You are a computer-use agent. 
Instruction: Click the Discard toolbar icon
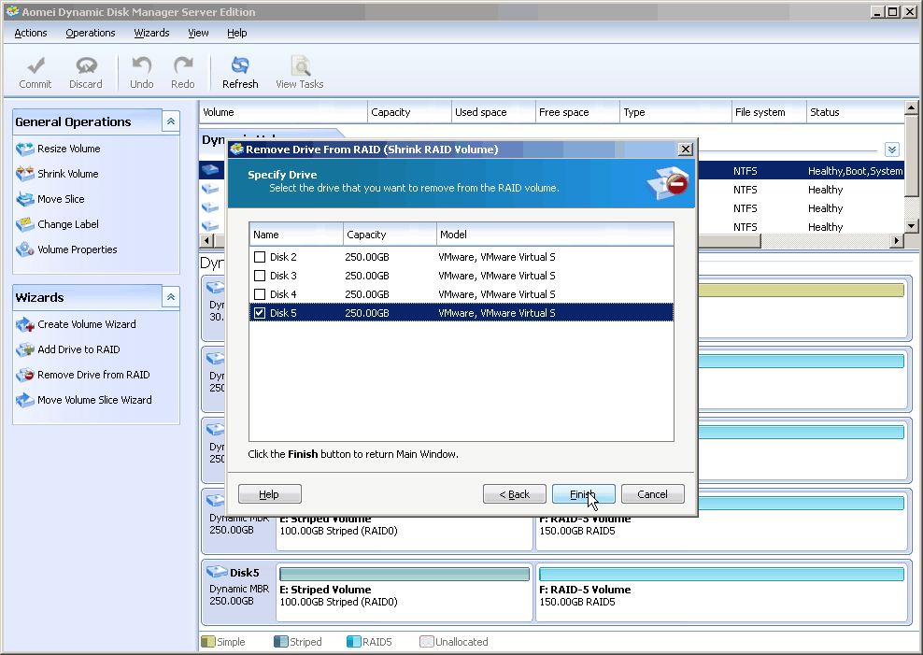click(x=86, y=72)
